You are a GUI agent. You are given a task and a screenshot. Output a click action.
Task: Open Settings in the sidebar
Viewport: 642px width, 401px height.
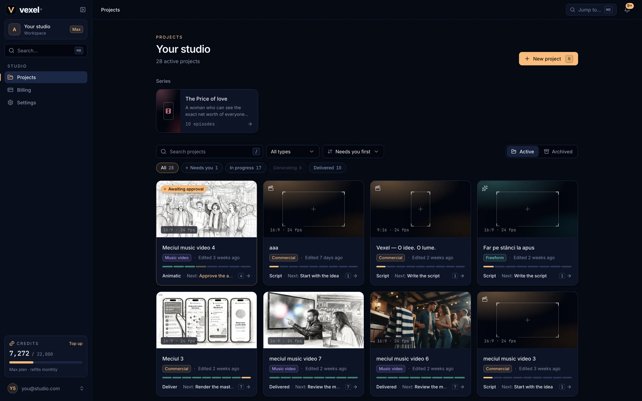(x=46, y=102)
